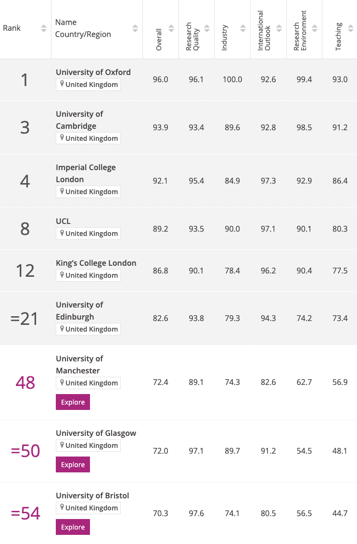Click Explore button for University of Glasgow

click(x=73, y=465)
